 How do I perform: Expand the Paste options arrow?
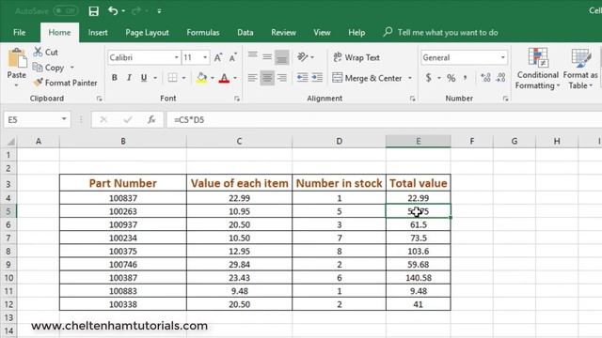(x=17, y=85)
